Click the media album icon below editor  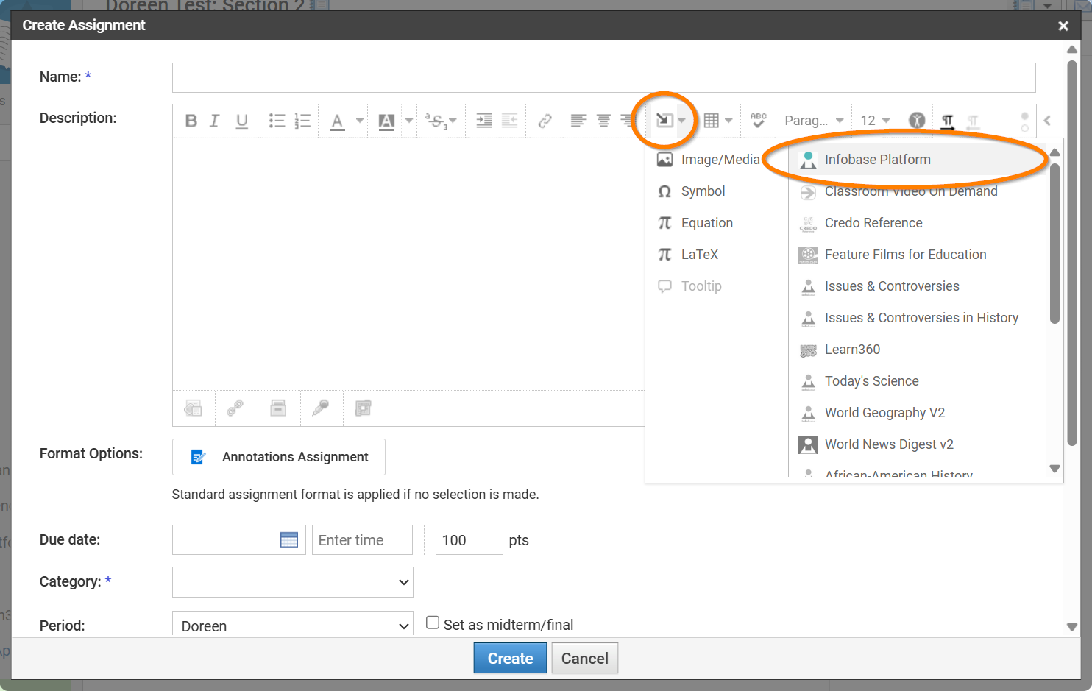click(x=364, y=408)
